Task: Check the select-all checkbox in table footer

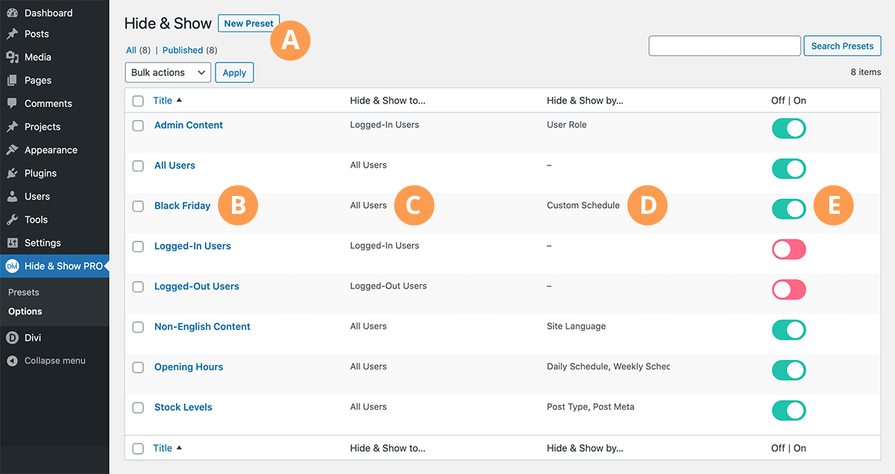Action: [x=138, y=448]
